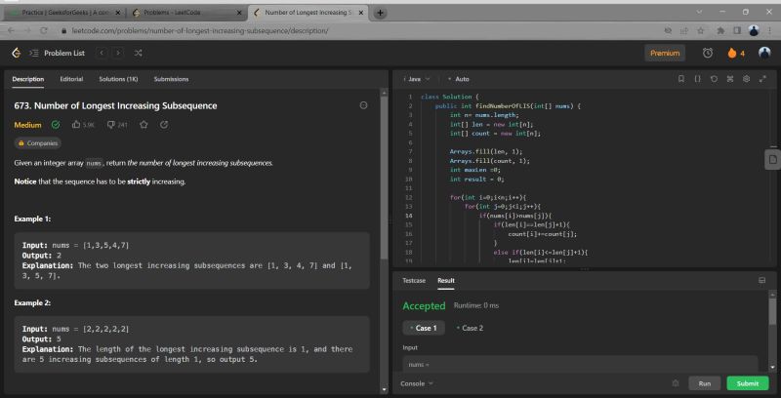Viewport: 781px width, 398px height.
Task: Open the Submissions tab
Action: [x=171, y=79]
